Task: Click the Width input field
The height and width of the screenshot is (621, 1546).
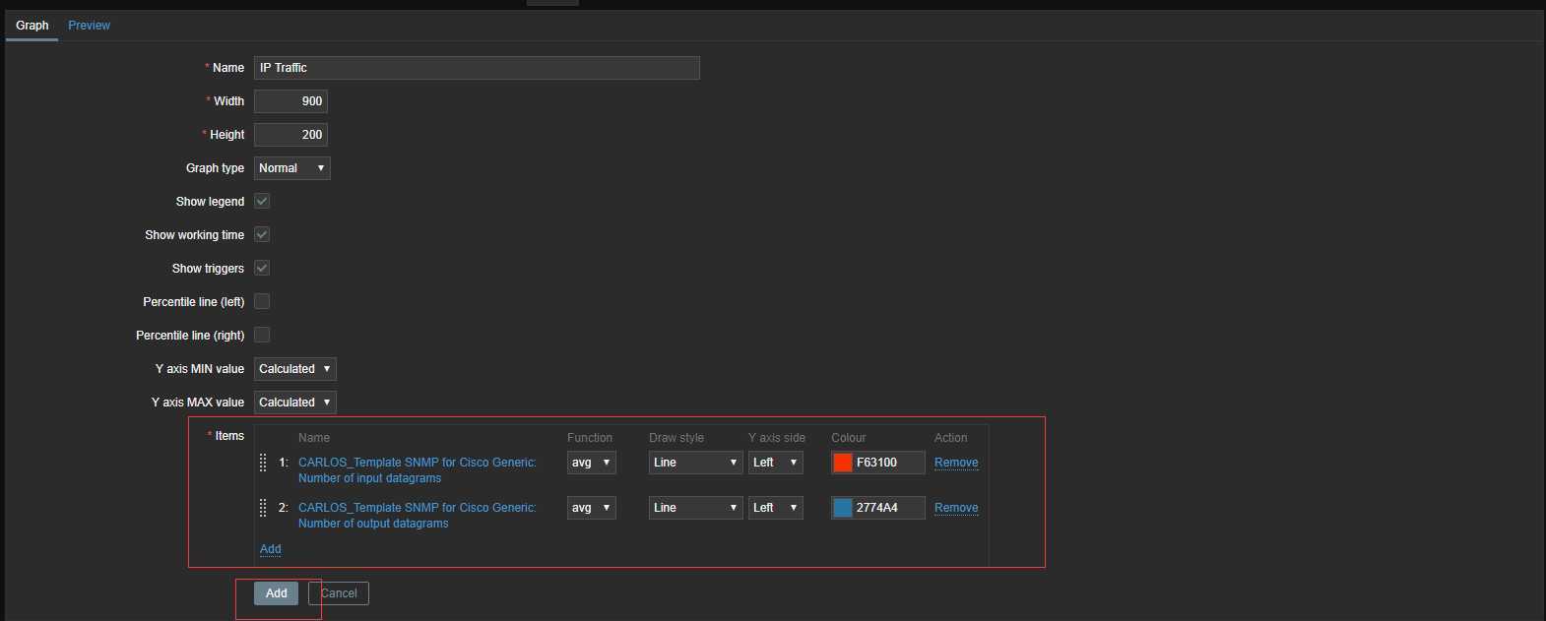Action: click(x=290, y=101)
